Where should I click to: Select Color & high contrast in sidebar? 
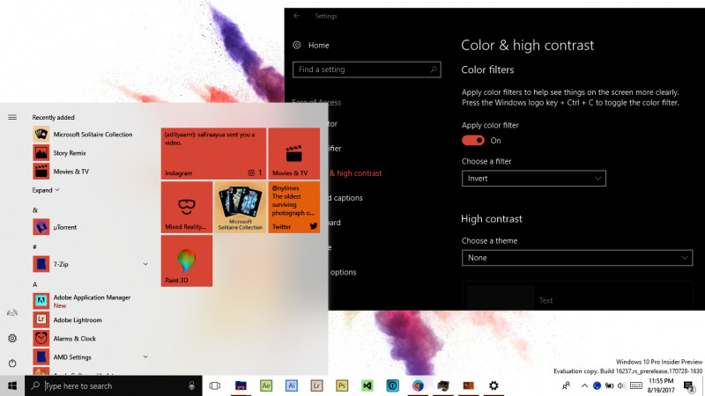(356, 172)
